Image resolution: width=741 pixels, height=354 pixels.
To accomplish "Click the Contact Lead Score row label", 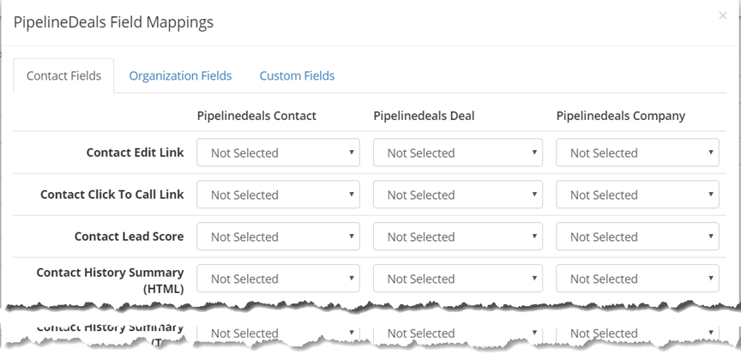I will [129, 237].
